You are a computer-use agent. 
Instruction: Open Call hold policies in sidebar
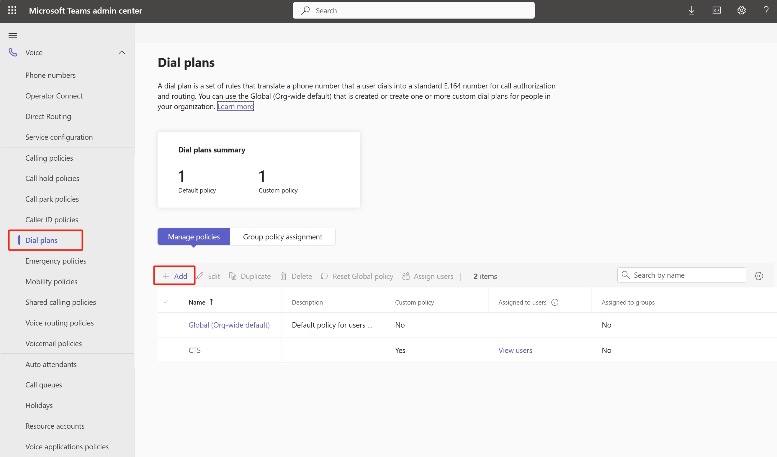point(52,178)
